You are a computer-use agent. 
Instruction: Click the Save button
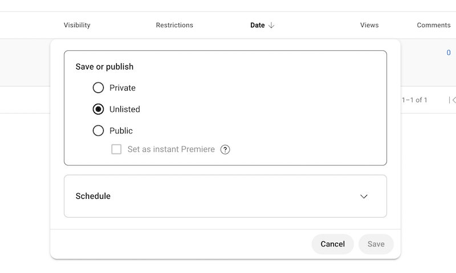pos(376,244)
